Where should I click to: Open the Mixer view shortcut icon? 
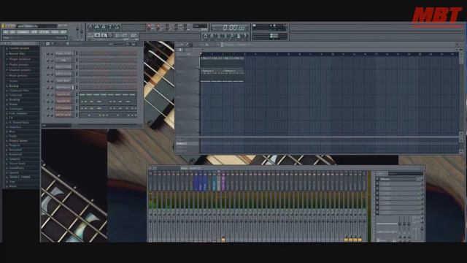tap(117, 27)
